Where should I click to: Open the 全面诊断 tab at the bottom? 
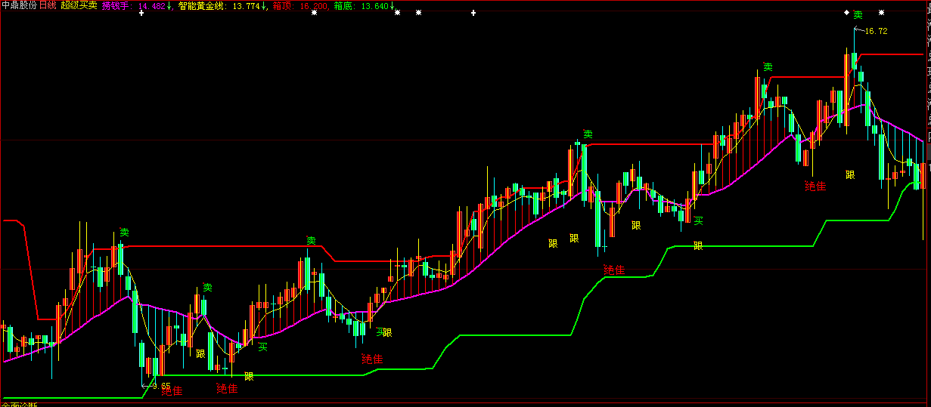tap(20, 405)
